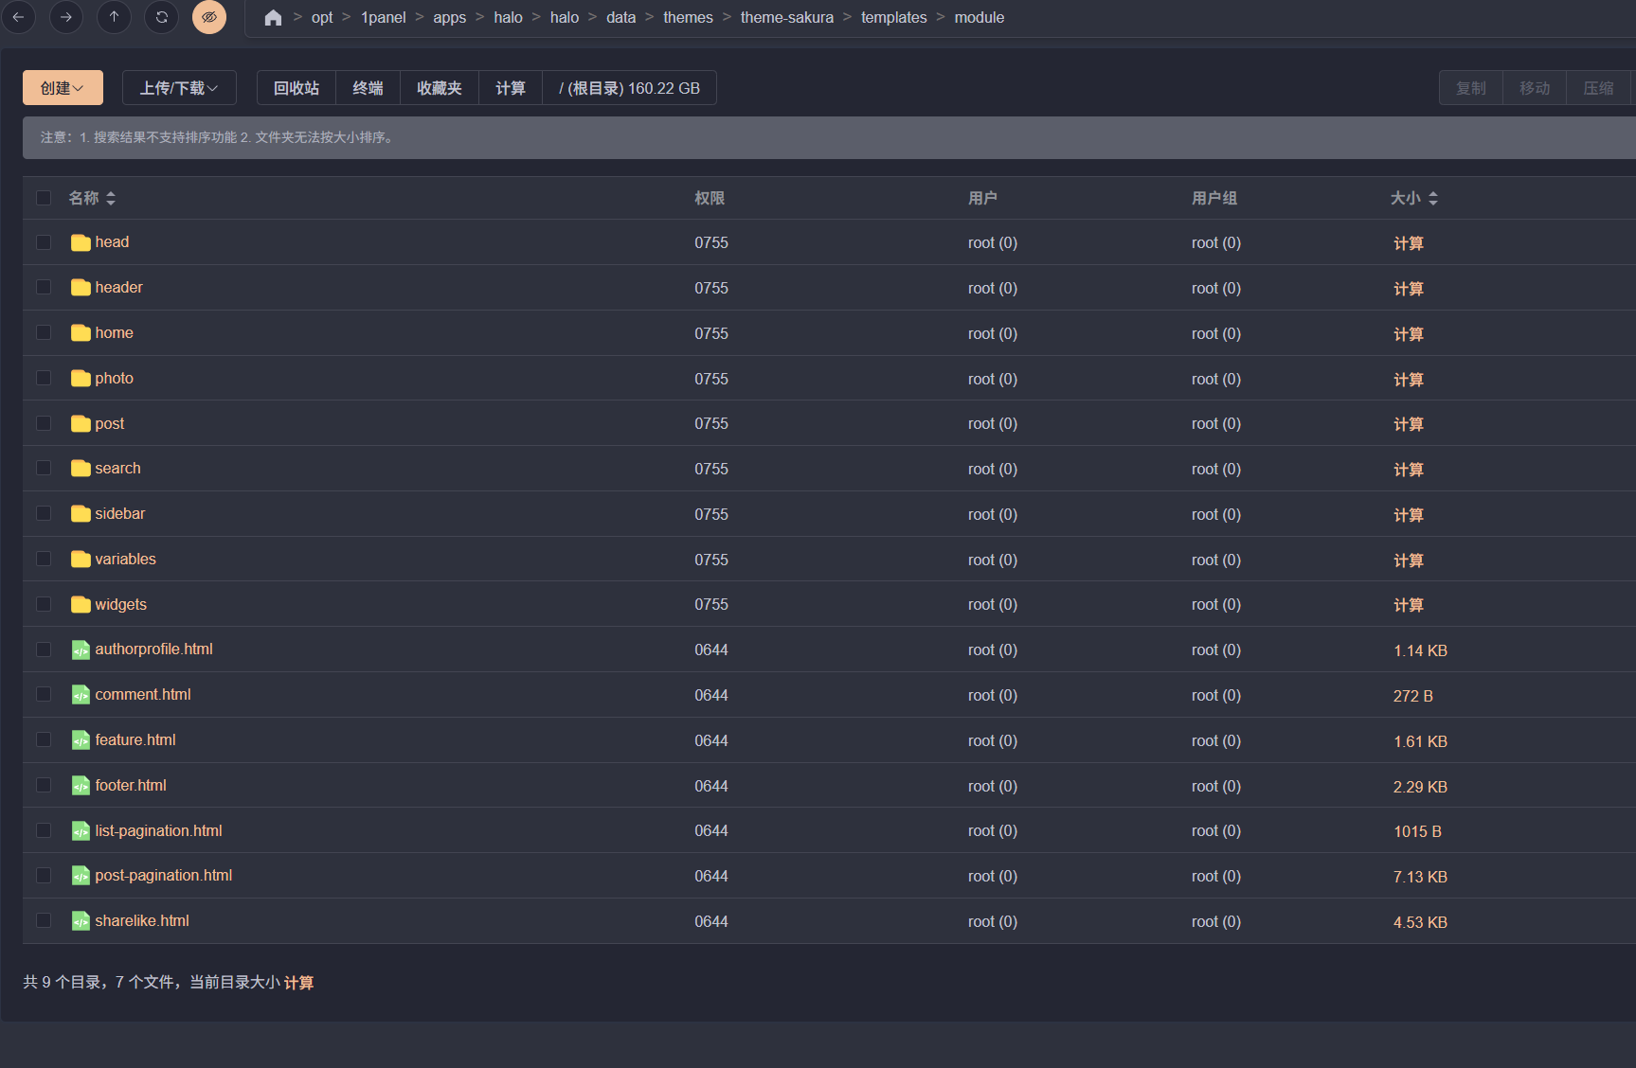This screenshot has width=1636, height=1068.
Task: Open the 创建 dropdown menu
Action: tap(63, 88)
